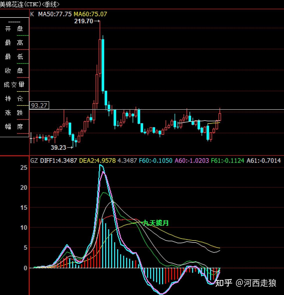The height and width of the screenshot is (295, 284).
Task: Click the GZ indicator name label
Action: point(34,160)
